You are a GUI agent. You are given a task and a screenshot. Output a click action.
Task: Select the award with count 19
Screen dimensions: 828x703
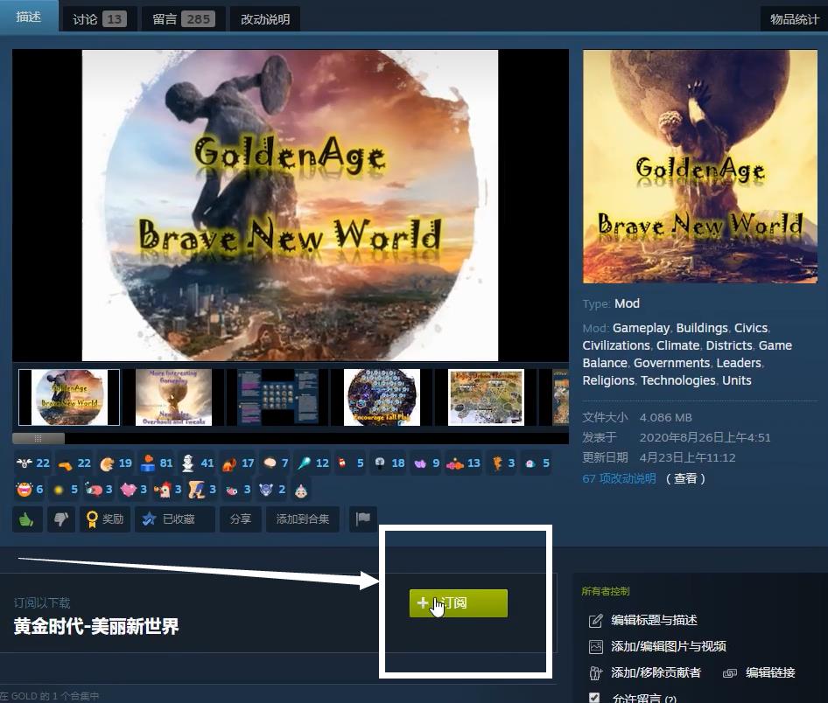coord(116,463)
